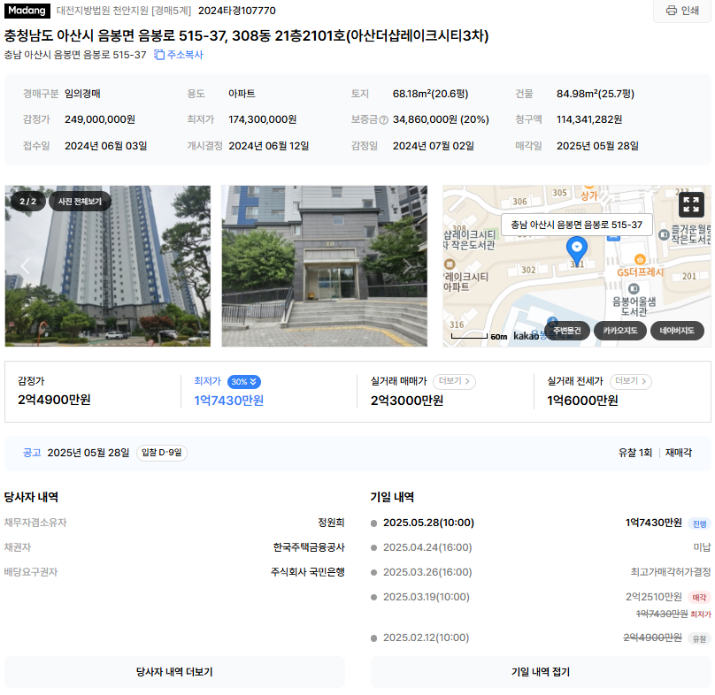This screenshot has height=695, width=715.
Task: Show previous photo with left arrow
Action: pos(26,266)
